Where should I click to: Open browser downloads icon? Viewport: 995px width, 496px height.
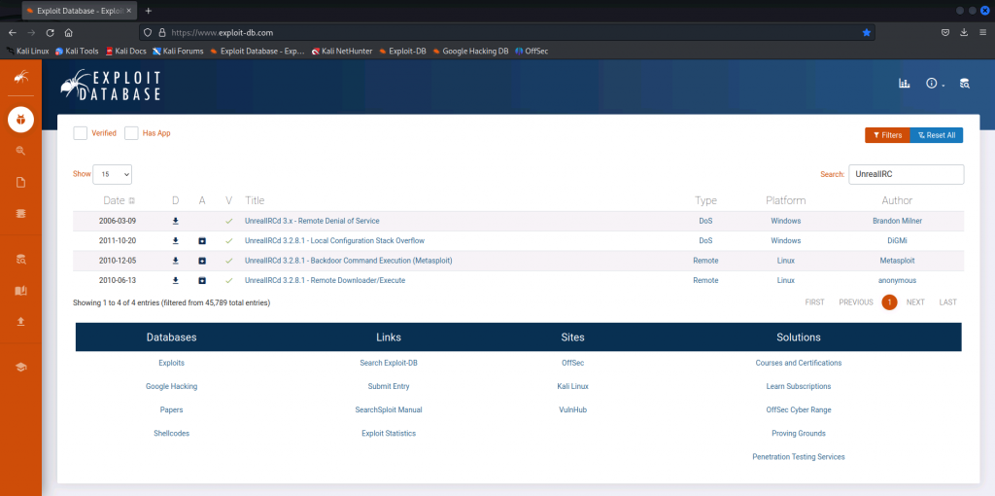click(964, 32)
